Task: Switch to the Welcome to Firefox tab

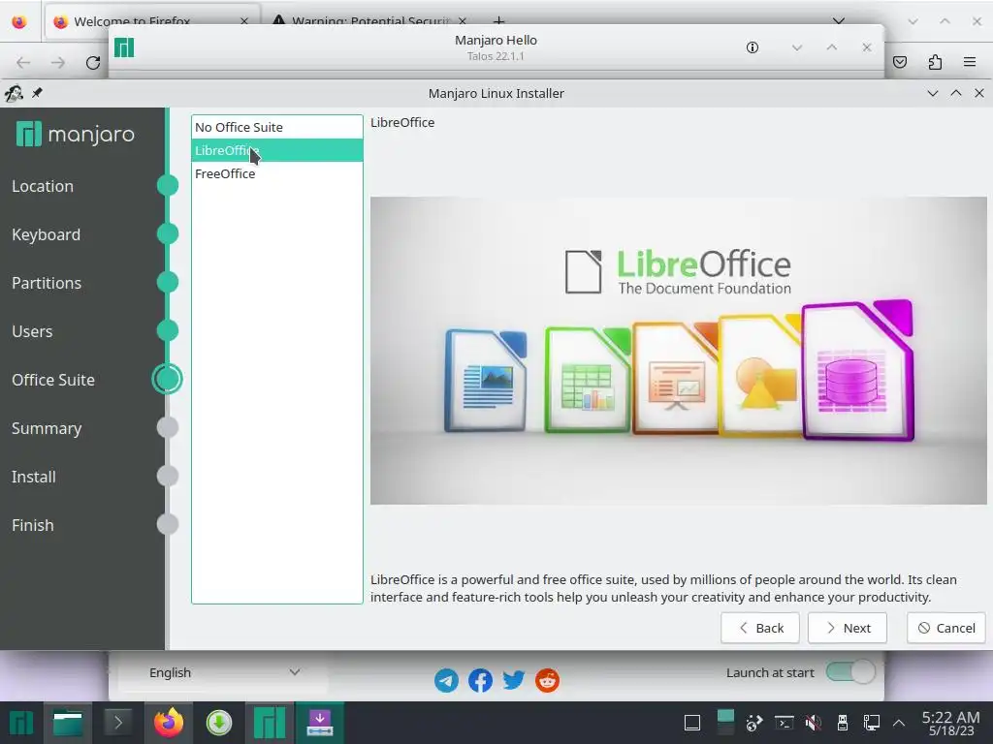Action: click(x=152, y=19)
